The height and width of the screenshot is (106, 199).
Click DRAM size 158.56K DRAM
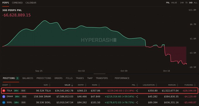click(42, 97)
